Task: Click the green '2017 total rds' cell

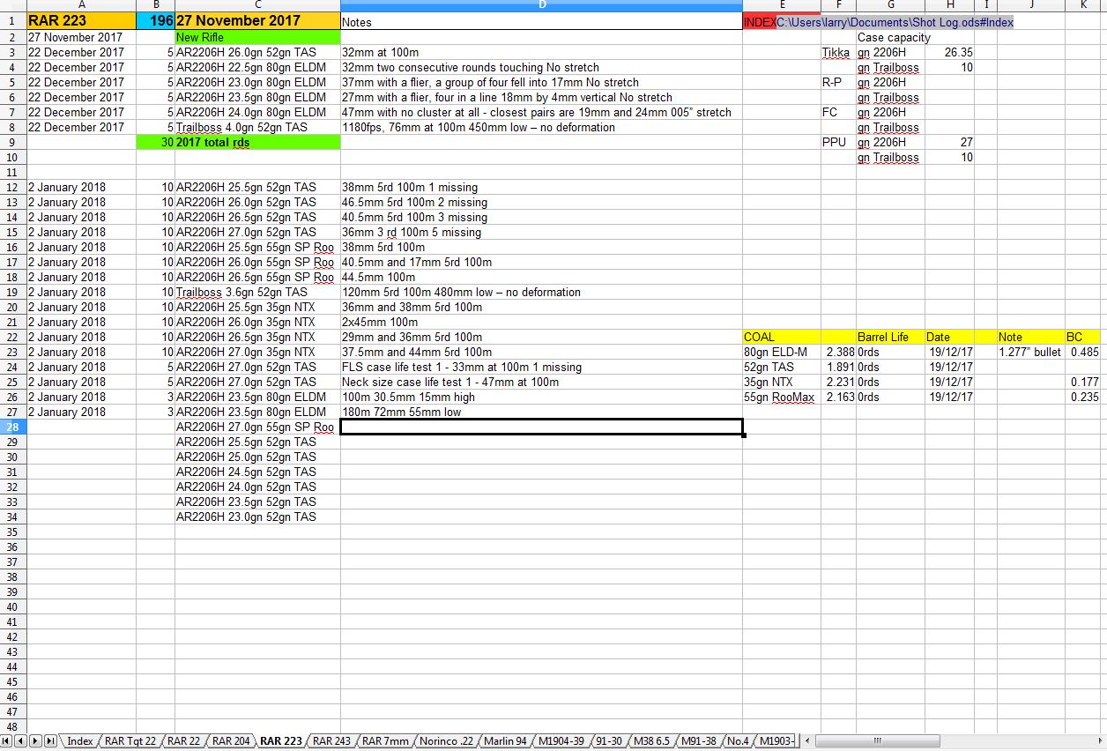Action: coord(257,143)
